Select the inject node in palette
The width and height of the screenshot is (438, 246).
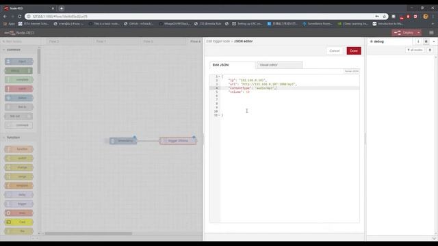click(19, 61)
